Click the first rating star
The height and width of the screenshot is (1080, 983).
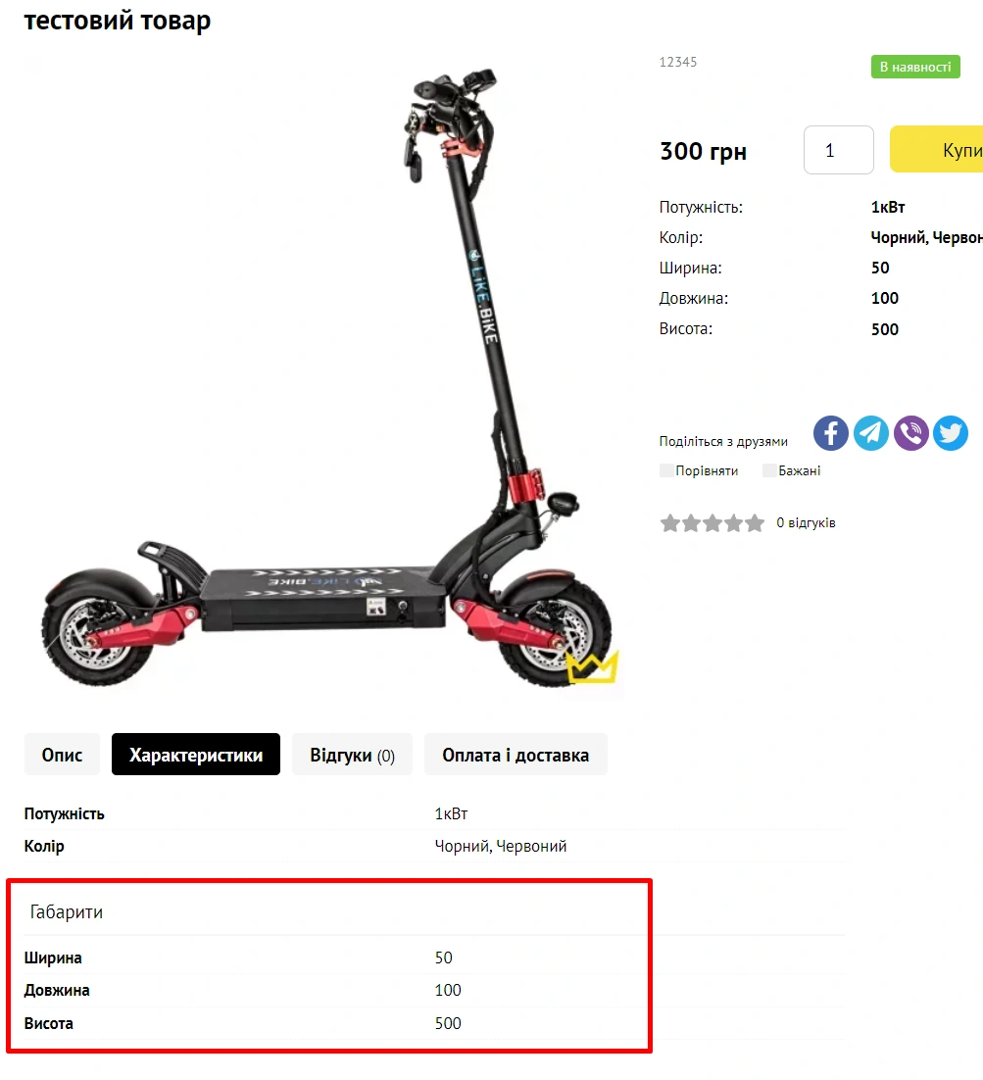click(x=669, y=523)
